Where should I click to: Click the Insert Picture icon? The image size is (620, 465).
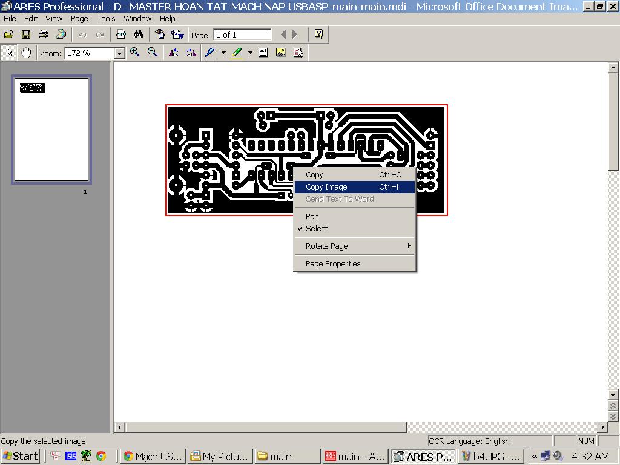coord(280,53)
